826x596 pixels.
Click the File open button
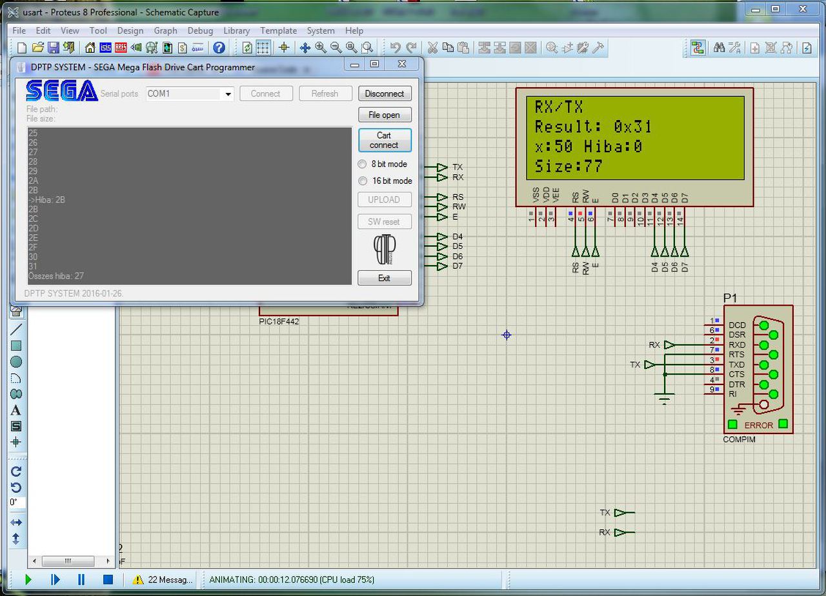(384, 115)
